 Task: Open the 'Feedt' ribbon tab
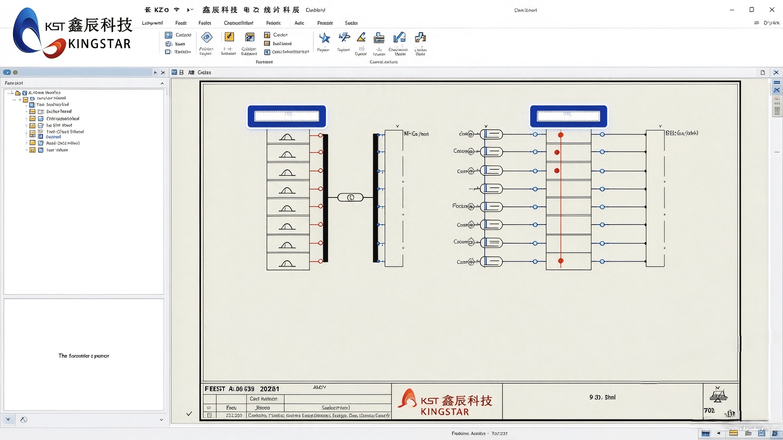[x=181, y=23]
